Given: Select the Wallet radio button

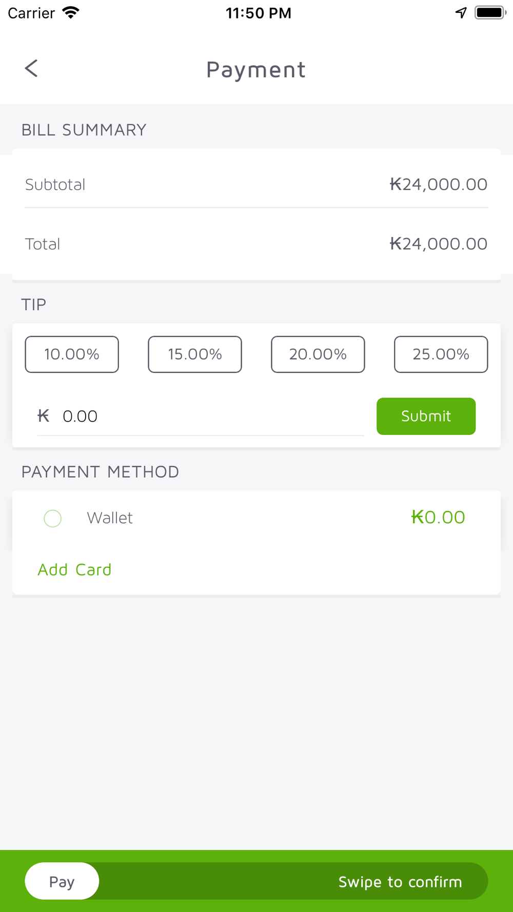Looking at the screenshot, I should pyautogui.click(x=53, y=518).
